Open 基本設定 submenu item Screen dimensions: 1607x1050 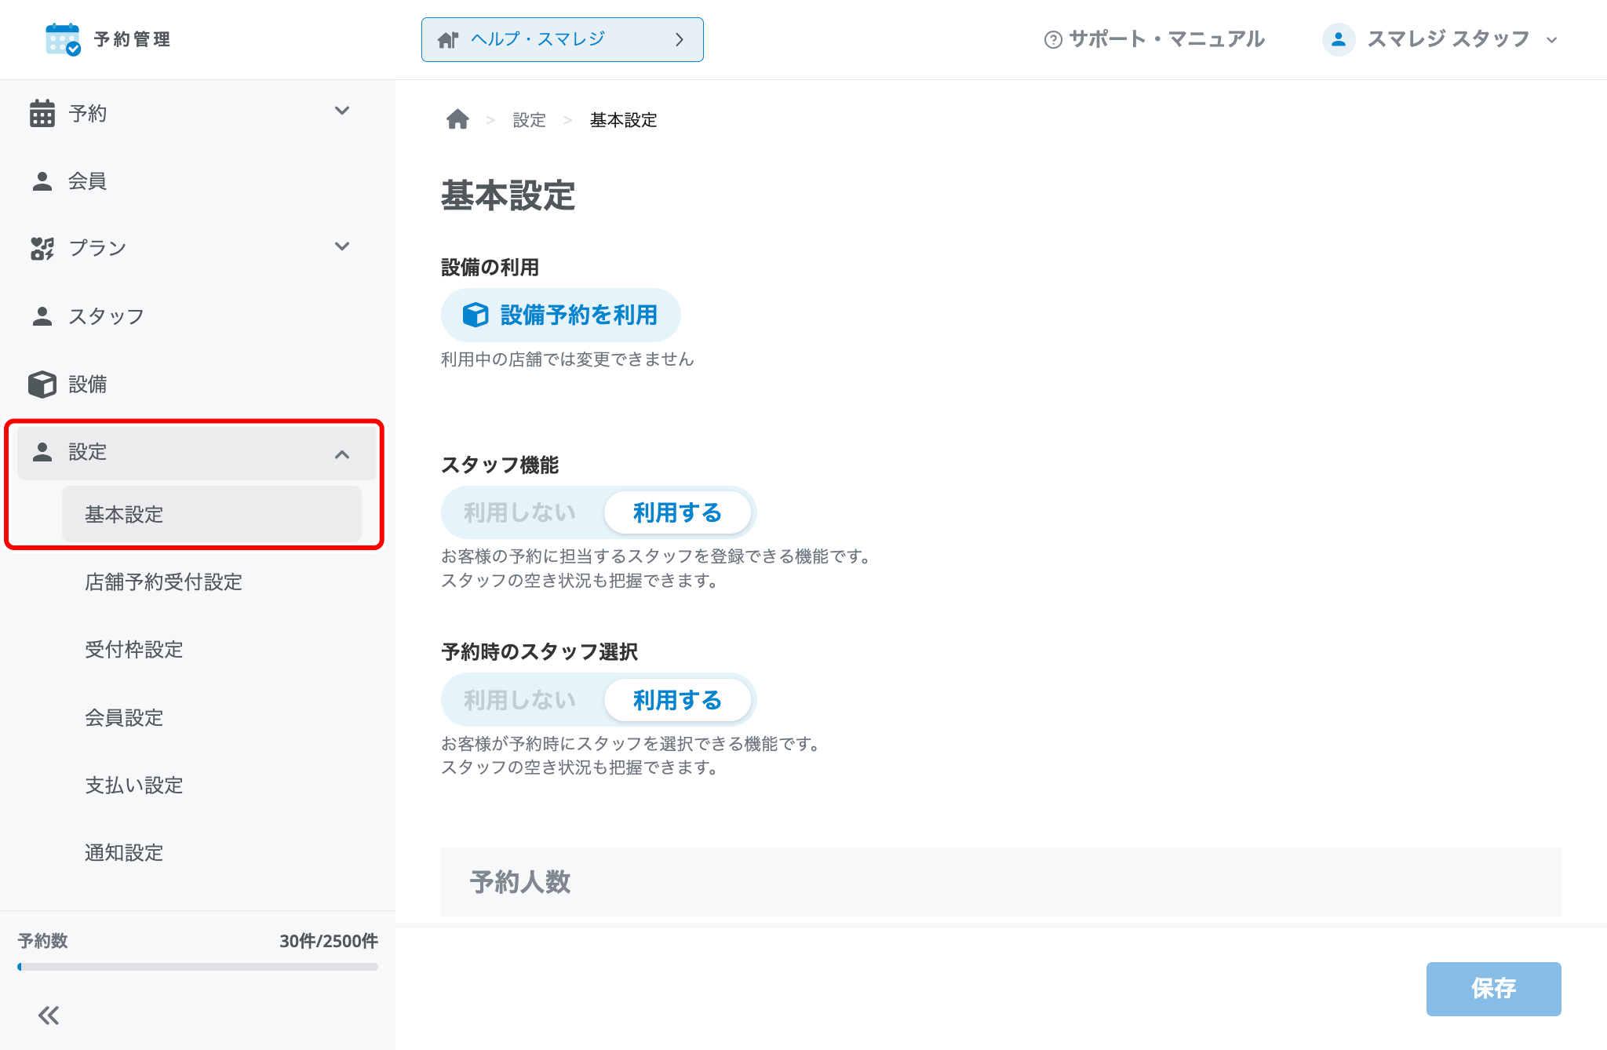coord(212,514)
